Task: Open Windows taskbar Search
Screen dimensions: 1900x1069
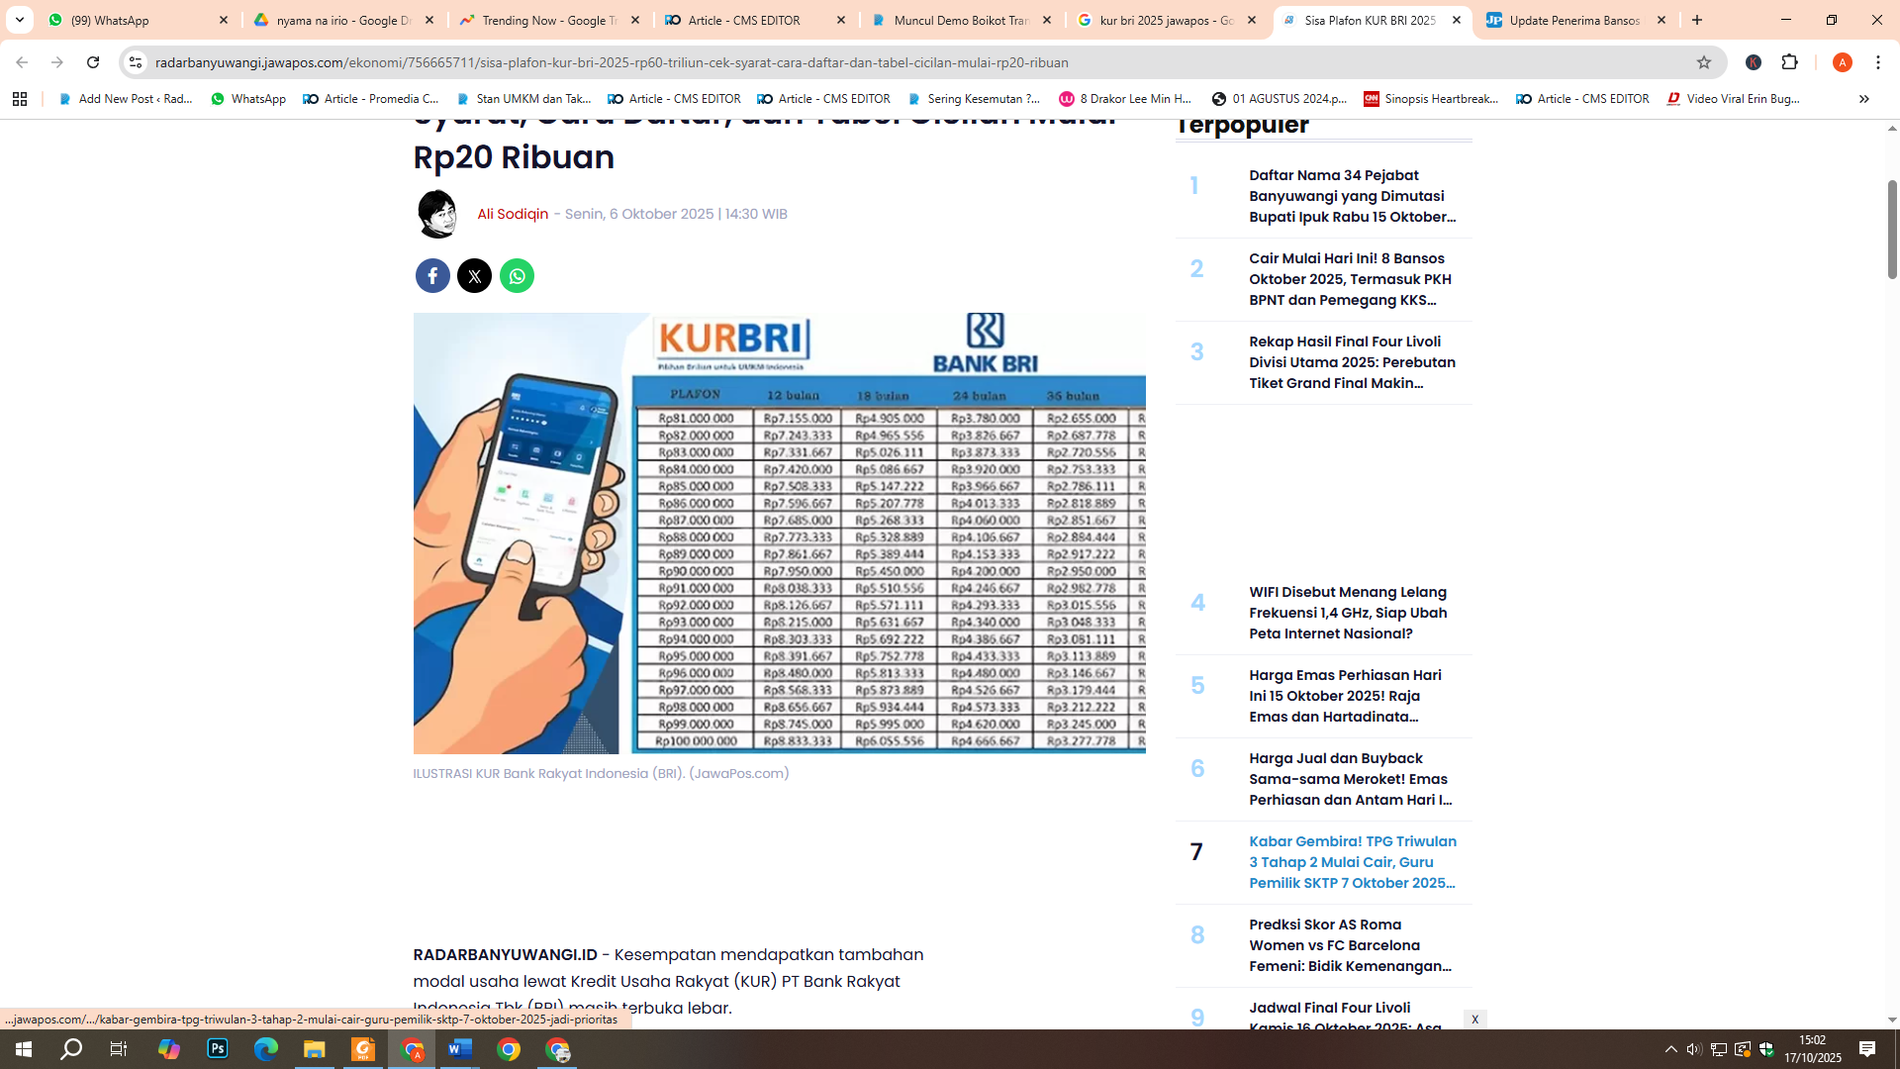Action: point(71,1049)
